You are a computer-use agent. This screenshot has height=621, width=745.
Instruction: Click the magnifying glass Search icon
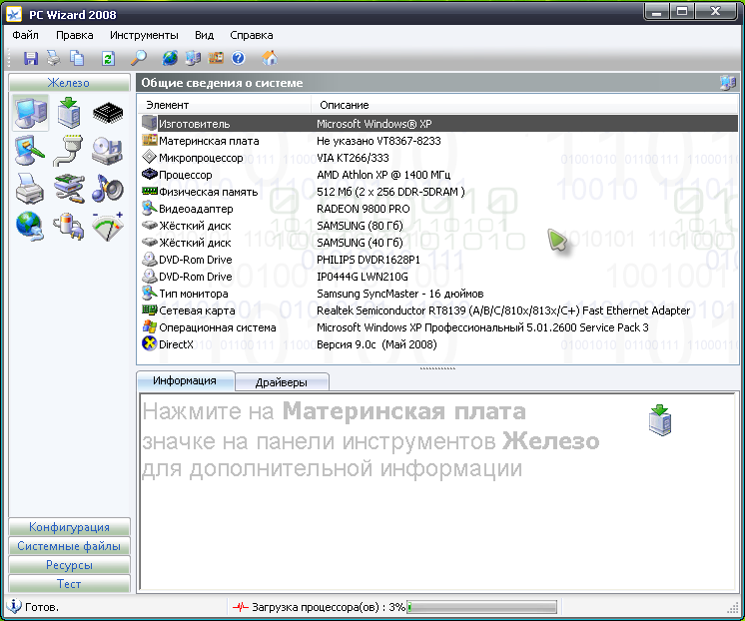pos(138,59)
